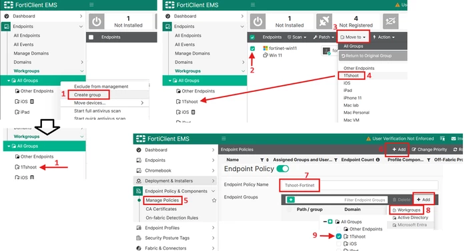Select Return to Original Group

click(373, 56)
